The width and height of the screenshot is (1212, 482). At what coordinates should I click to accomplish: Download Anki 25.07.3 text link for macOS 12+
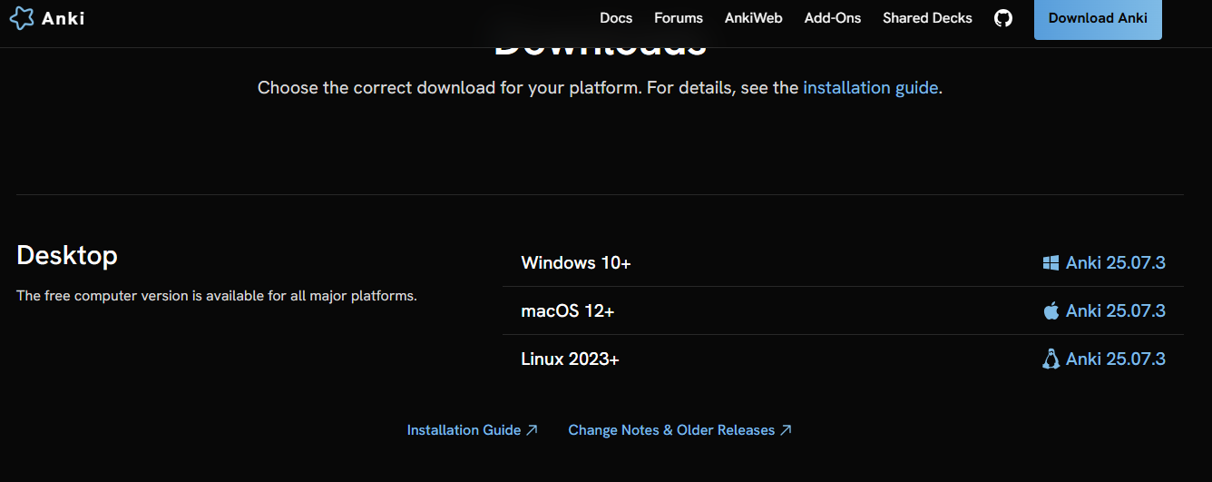[x=1115, y=311]
